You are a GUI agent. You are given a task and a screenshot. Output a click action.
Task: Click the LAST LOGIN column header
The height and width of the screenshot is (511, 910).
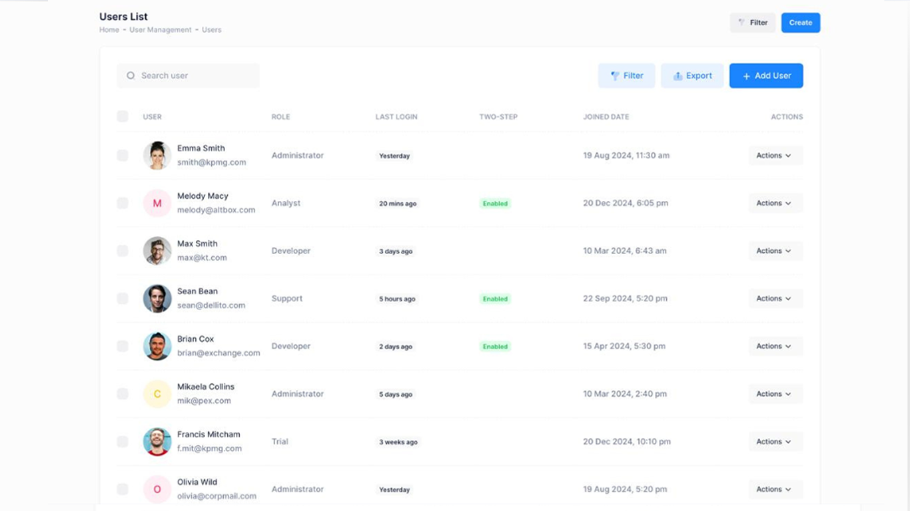point(396,116)
